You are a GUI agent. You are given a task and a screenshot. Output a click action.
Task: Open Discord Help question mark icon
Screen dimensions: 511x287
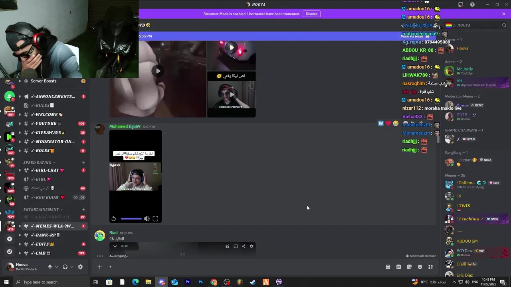pos(472,5)
